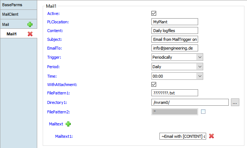The image size is (247, 148).
Task: Open the MailClient section
Action: [x=18, y=15]
